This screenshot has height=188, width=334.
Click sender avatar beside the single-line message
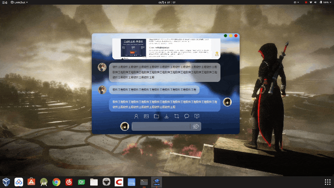[x=102, y=90]
